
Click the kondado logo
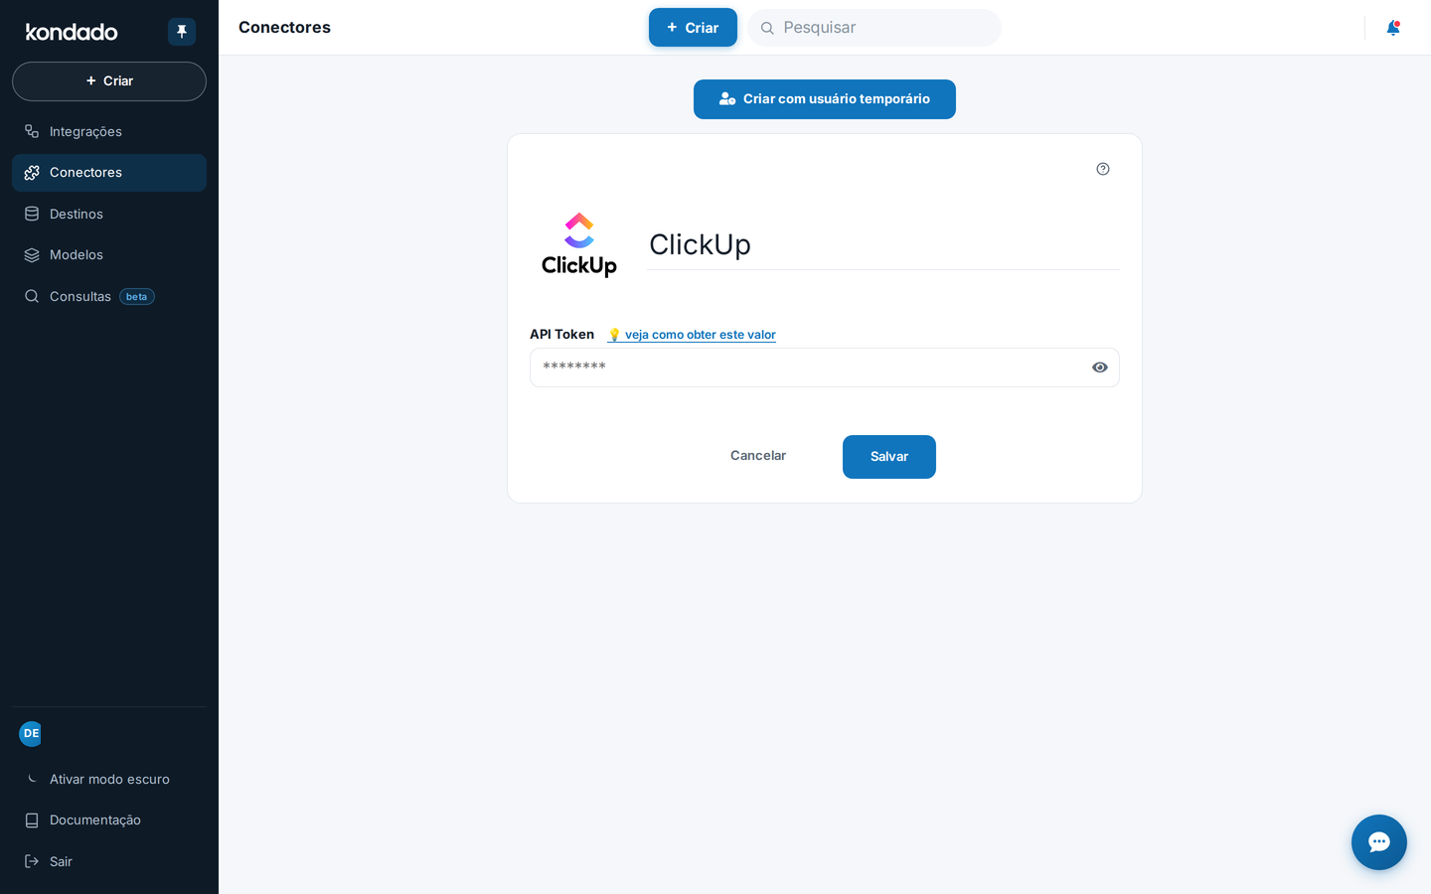72,32
